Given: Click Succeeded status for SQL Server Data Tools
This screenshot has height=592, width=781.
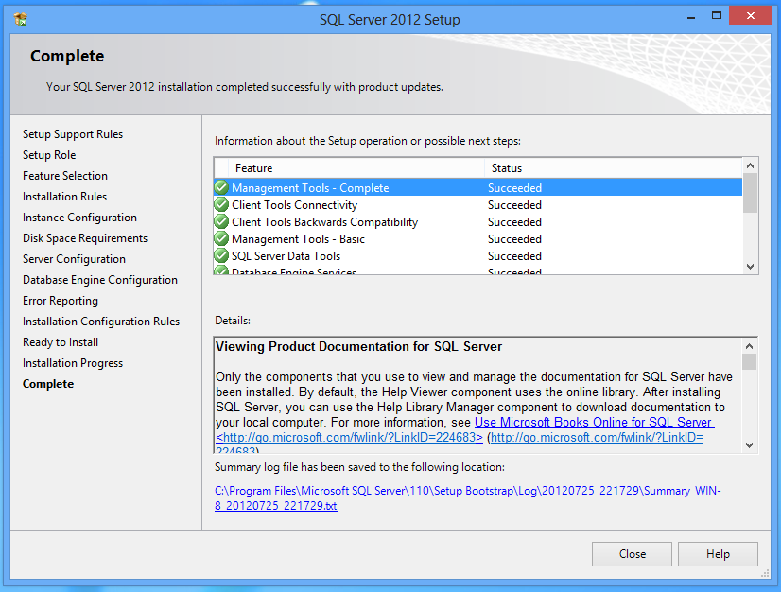Looking at the screenshot, I should click(514, 256).
